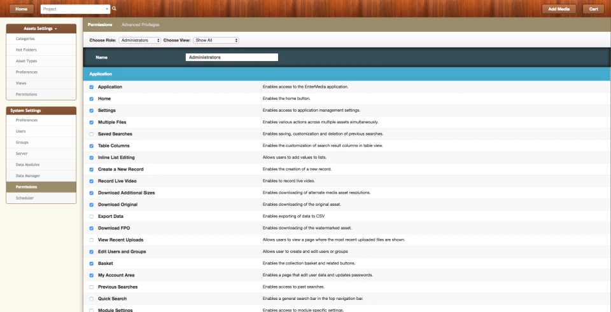Open the Choose View dropdown

coord(216,40)
